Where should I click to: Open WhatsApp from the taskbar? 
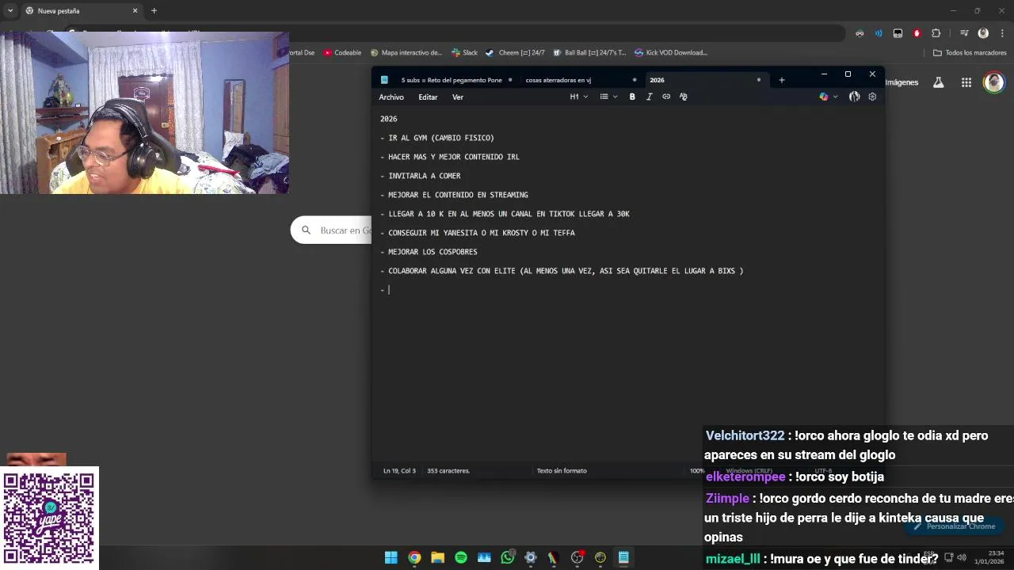pyautogui.click(x=508, y=557)
